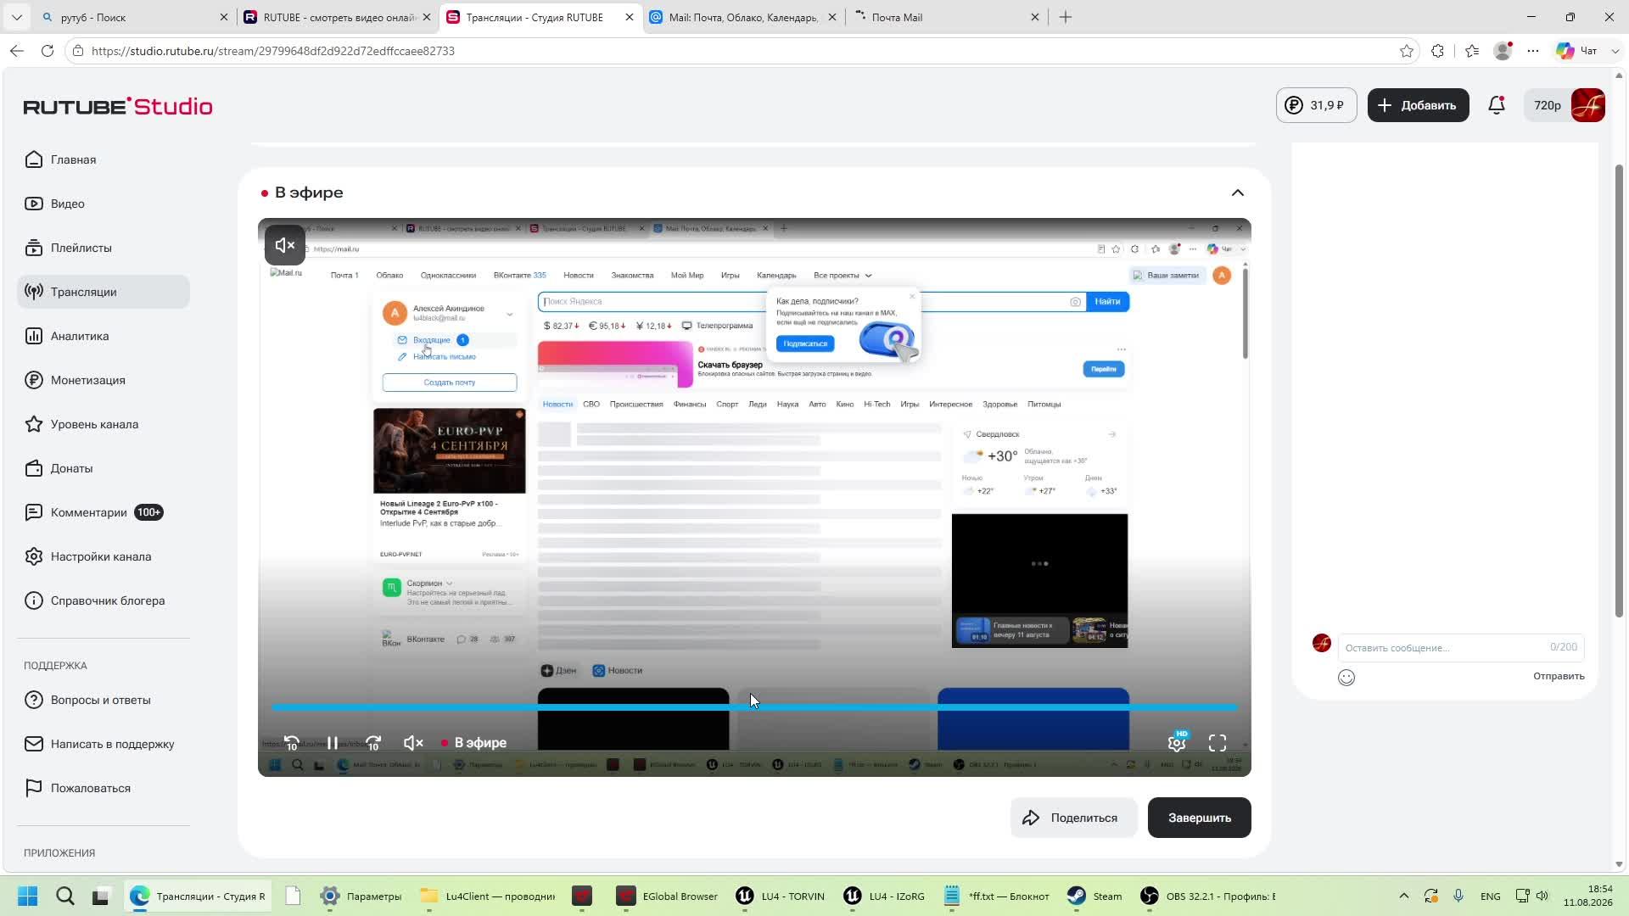Image resolution: width=1629 pixels, height=916 pixels.
Task: Click the chat icon next to Комментарии
Action: 34,512
